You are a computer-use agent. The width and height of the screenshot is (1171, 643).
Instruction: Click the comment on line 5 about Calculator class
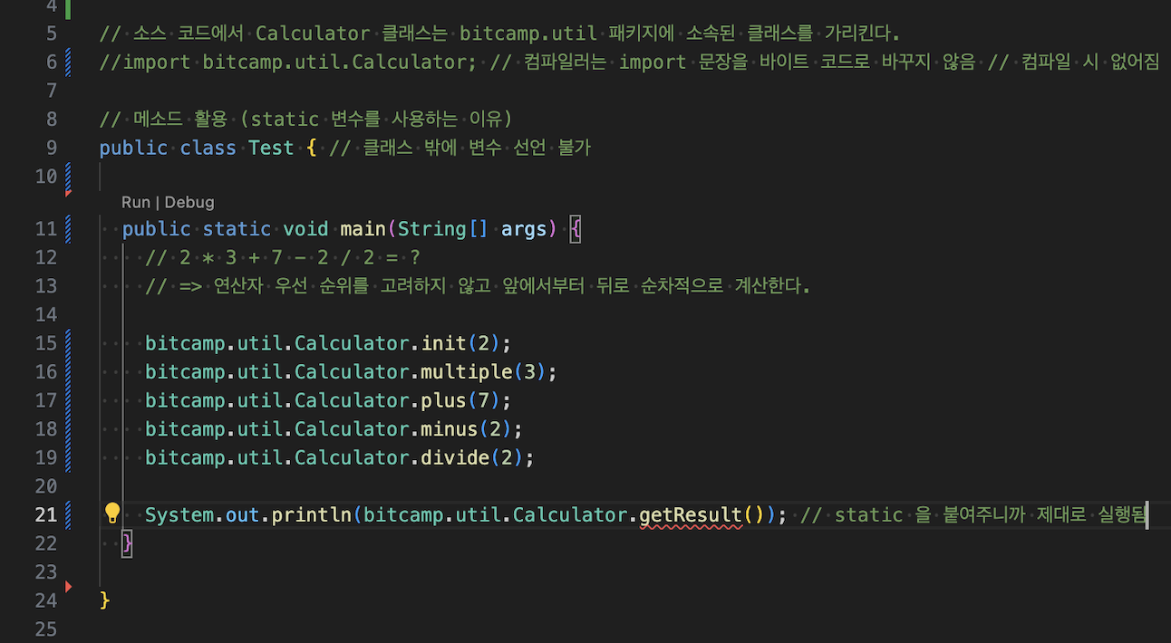pyautogui.click(x=499, y=34)
